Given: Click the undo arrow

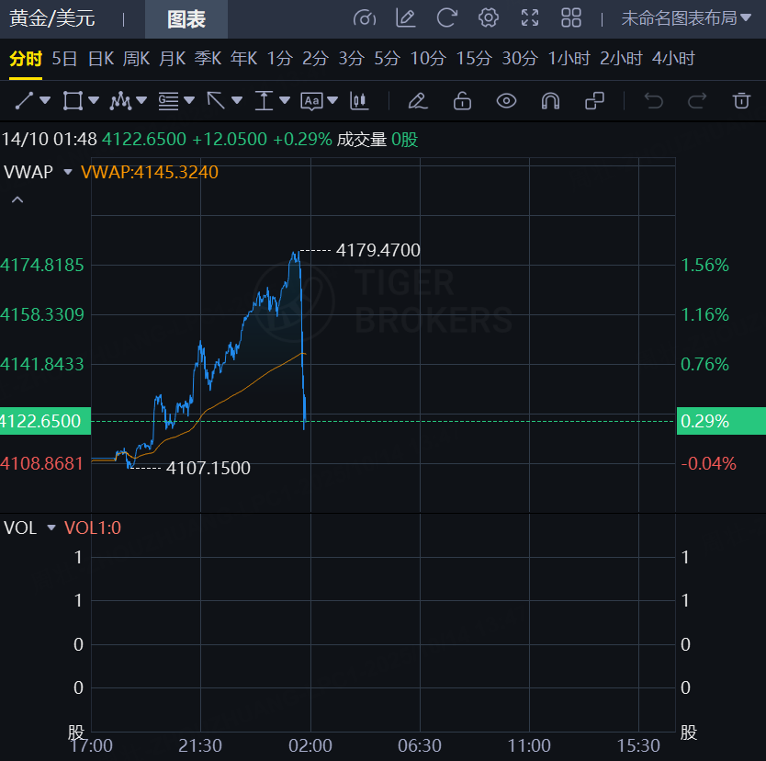Looking at the screenshot, I should [654, 100].
